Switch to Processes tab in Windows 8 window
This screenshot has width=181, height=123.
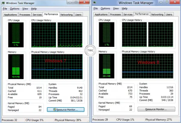(116, 14)
